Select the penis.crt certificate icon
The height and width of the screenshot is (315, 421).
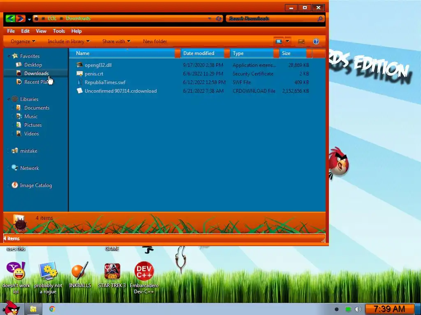79,73
